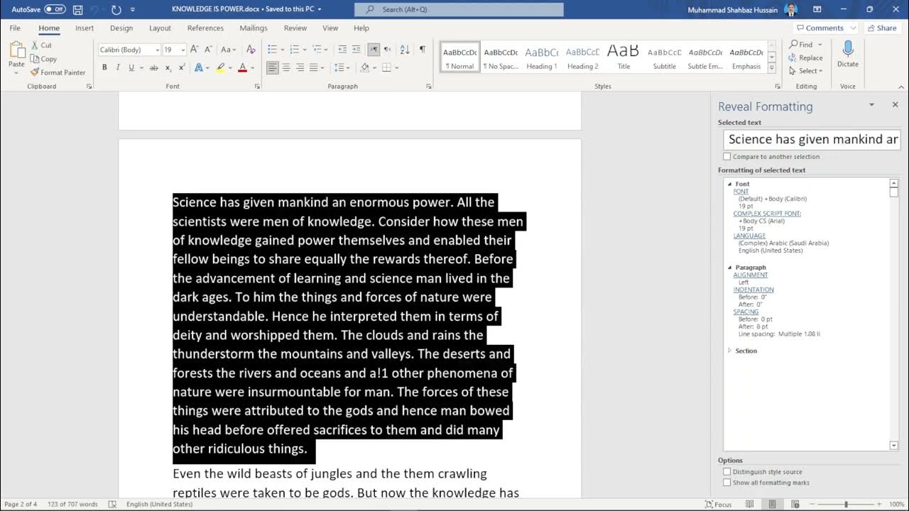
Task: Switch to the Layout tab
Action: (160, 28)
